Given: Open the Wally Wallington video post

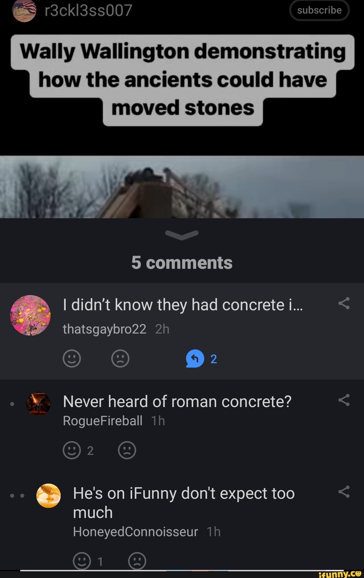Looking at the screenshot, I should point(182,187).
